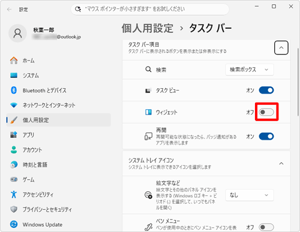Click the ゲーム controller icon in the sidebar
This screenshot has height=232, width=300.
click(x=14, y=179)
